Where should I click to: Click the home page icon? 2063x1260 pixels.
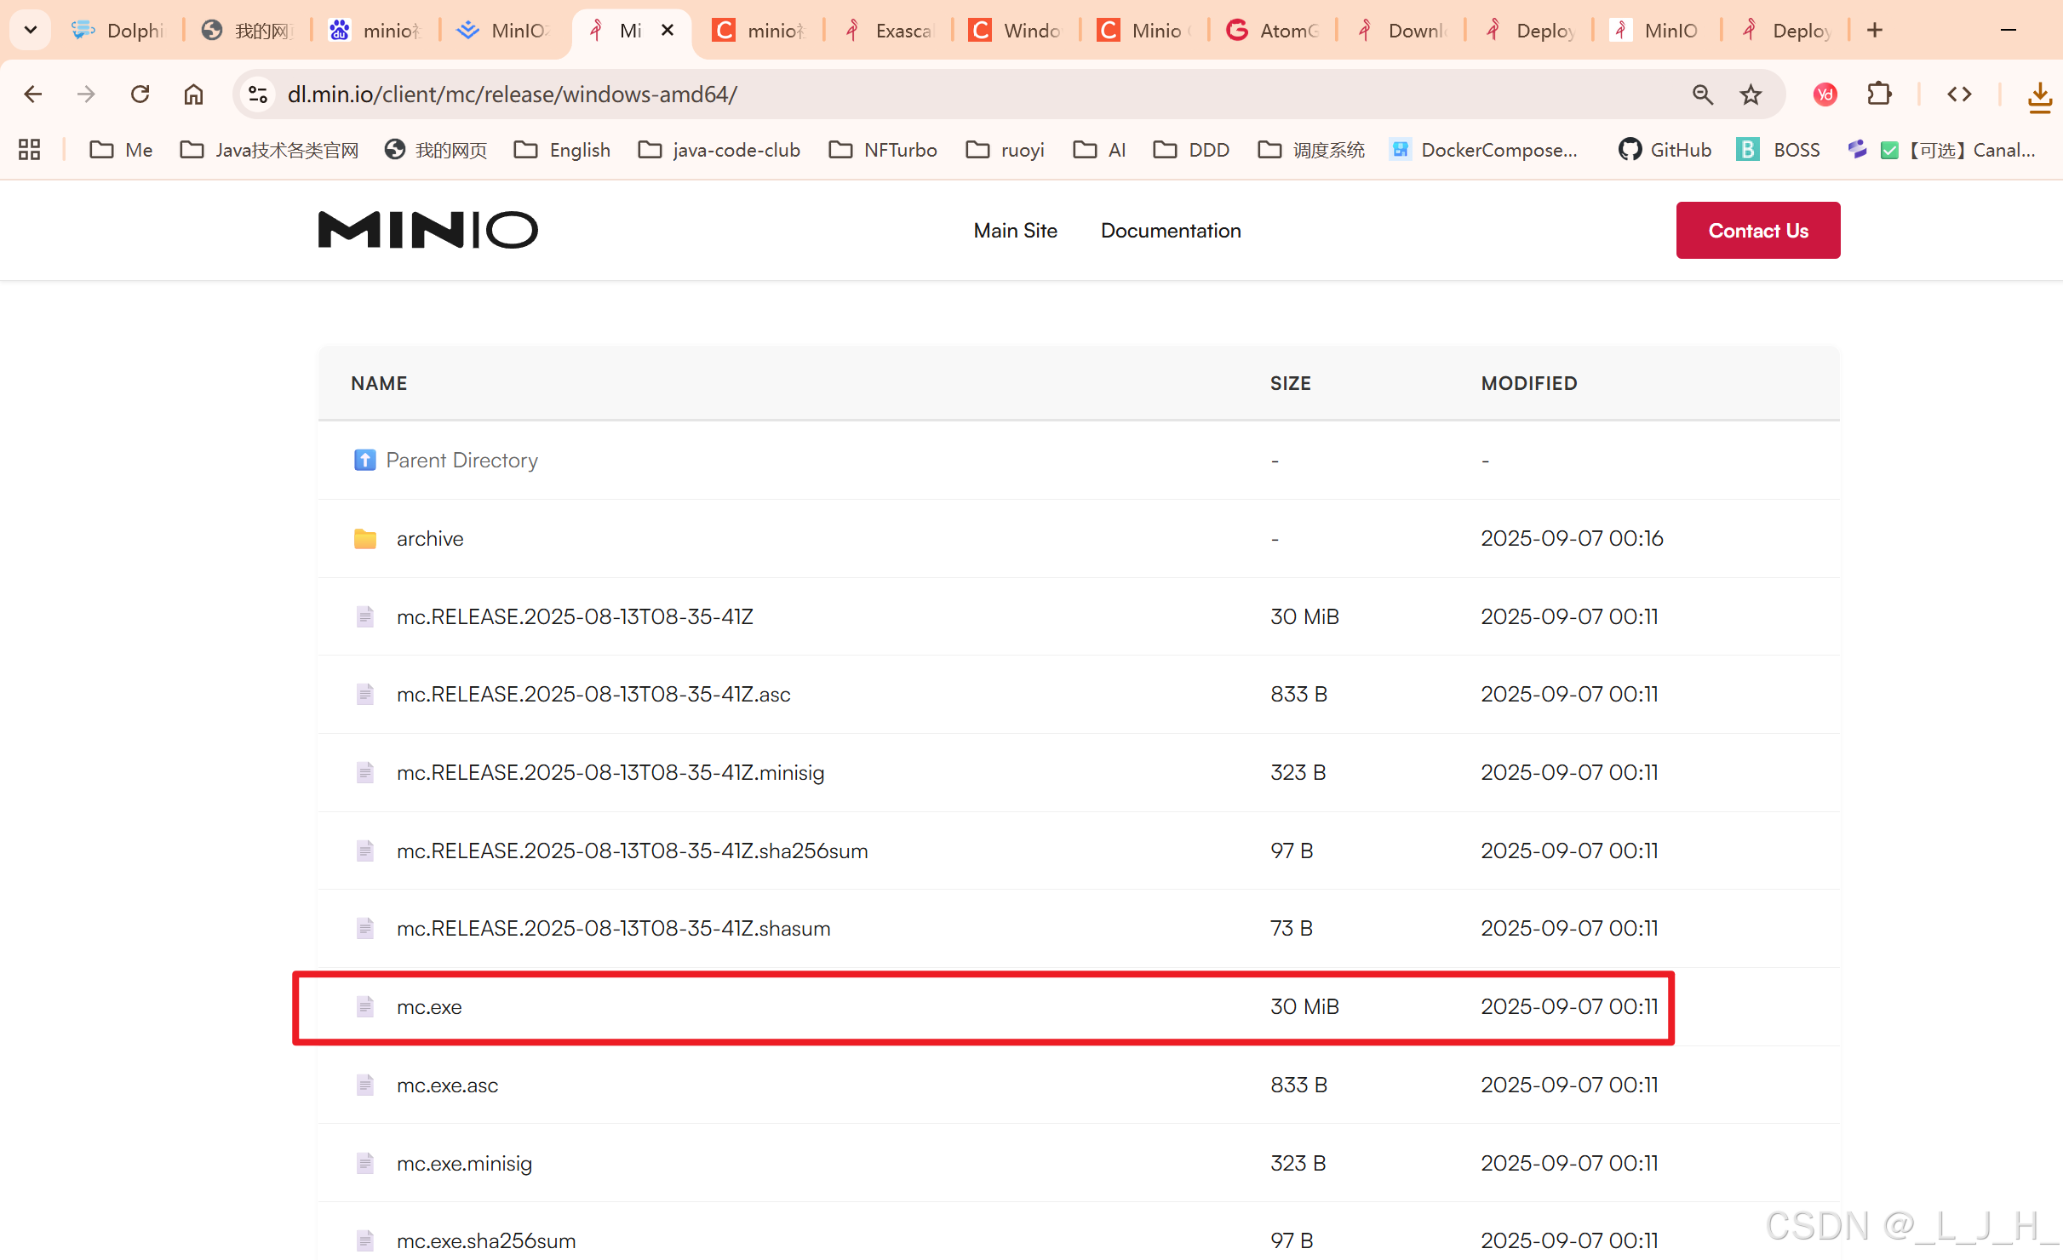(x=193, y=94)
